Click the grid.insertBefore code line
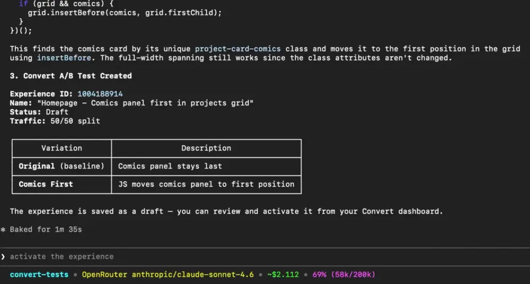The image size is (530, 284). [125, 12]
